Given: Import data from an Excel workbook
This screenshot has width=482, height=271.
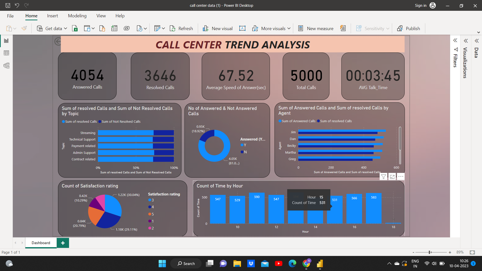Looking at the screenshot, I should 75,28.
